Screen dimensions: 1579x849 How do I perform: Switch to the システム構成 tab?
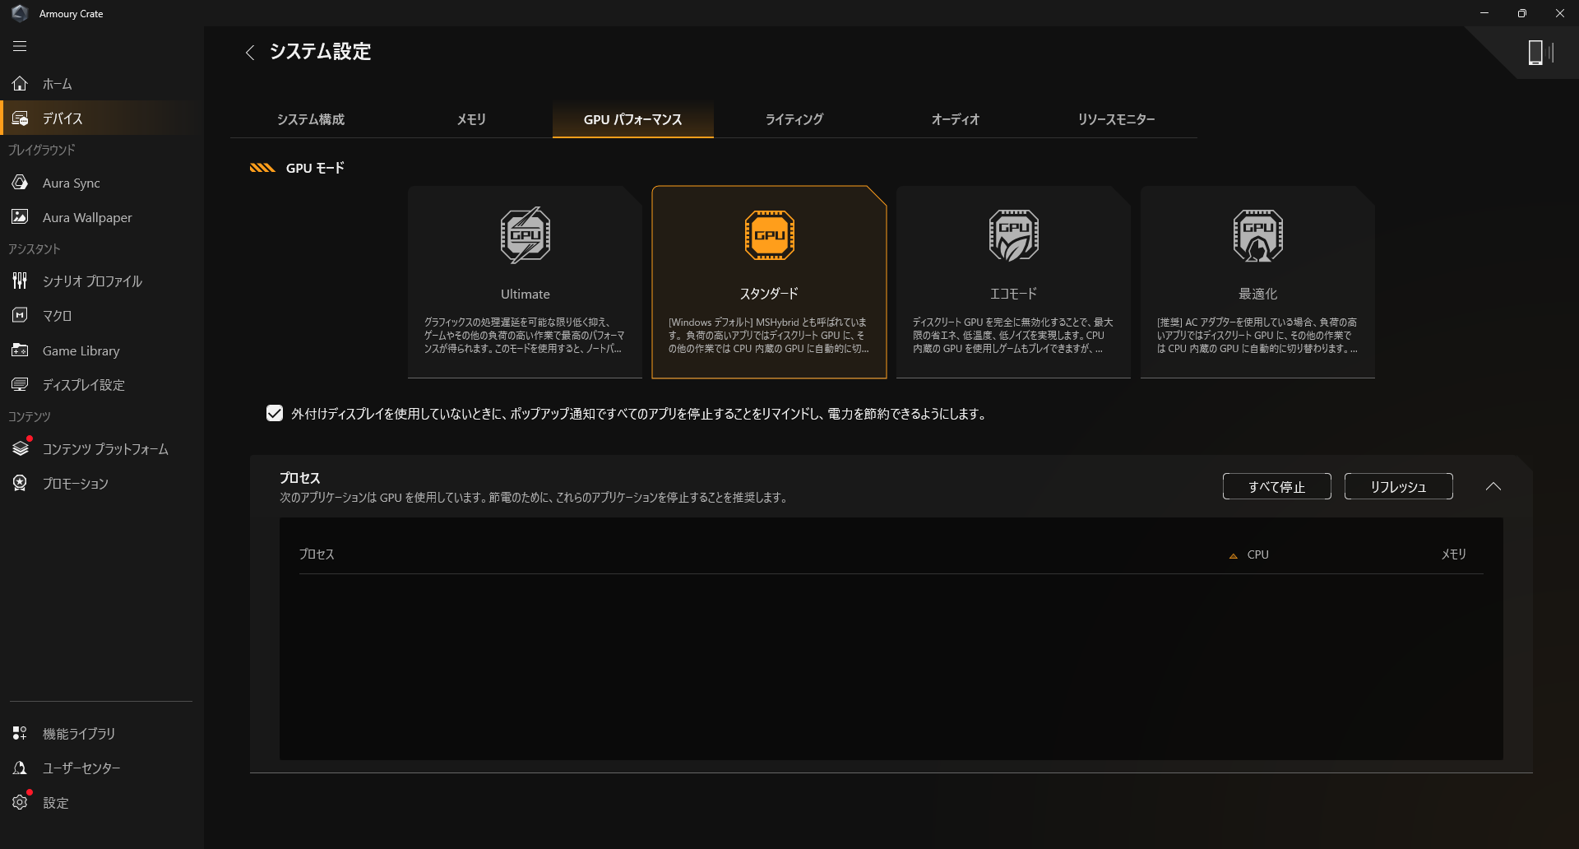point(311,119)
